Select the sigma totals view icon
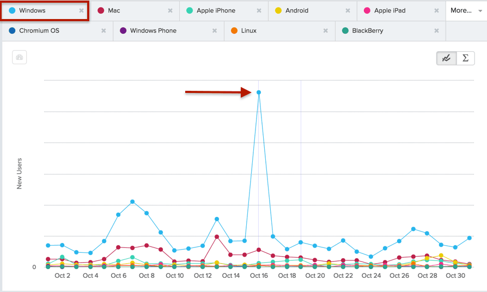This screenshot has width=487, height=292. (465, 58)
